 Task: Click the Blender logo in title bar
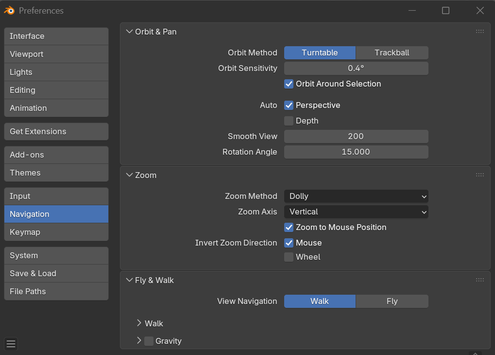point(9,10)
